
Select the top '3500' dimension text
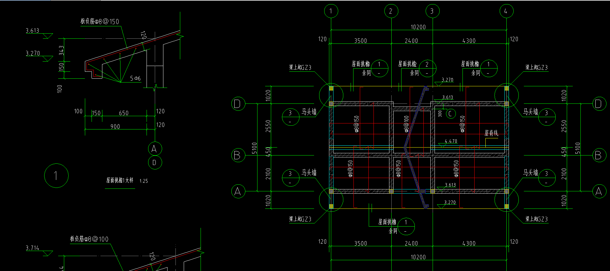[360, 41]
